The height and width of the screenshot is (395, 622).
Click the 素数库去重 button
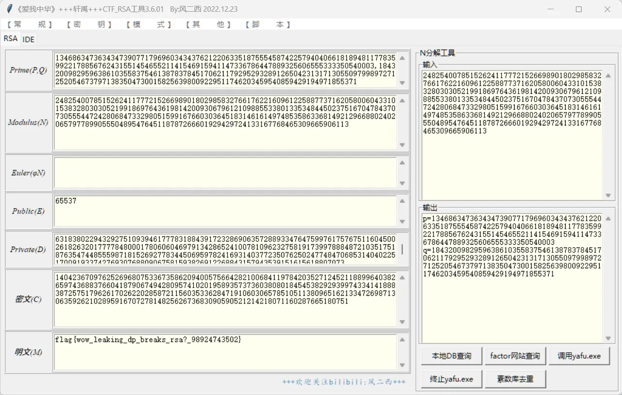[x=515, y=379]
